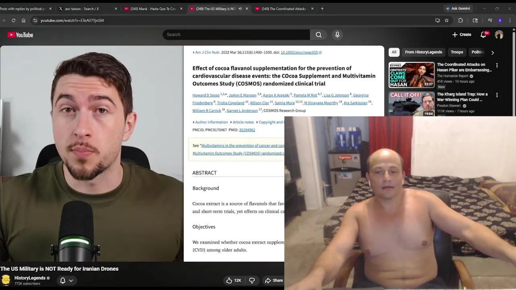Click the YouTube home logo
This screenshot has width=516, height=290.
tap(20, 35)
